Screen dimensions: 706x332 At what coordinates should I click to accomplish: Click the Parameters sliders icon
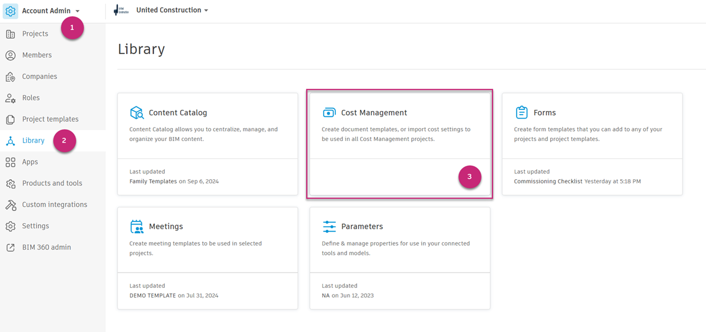click(x=329, y=227)
